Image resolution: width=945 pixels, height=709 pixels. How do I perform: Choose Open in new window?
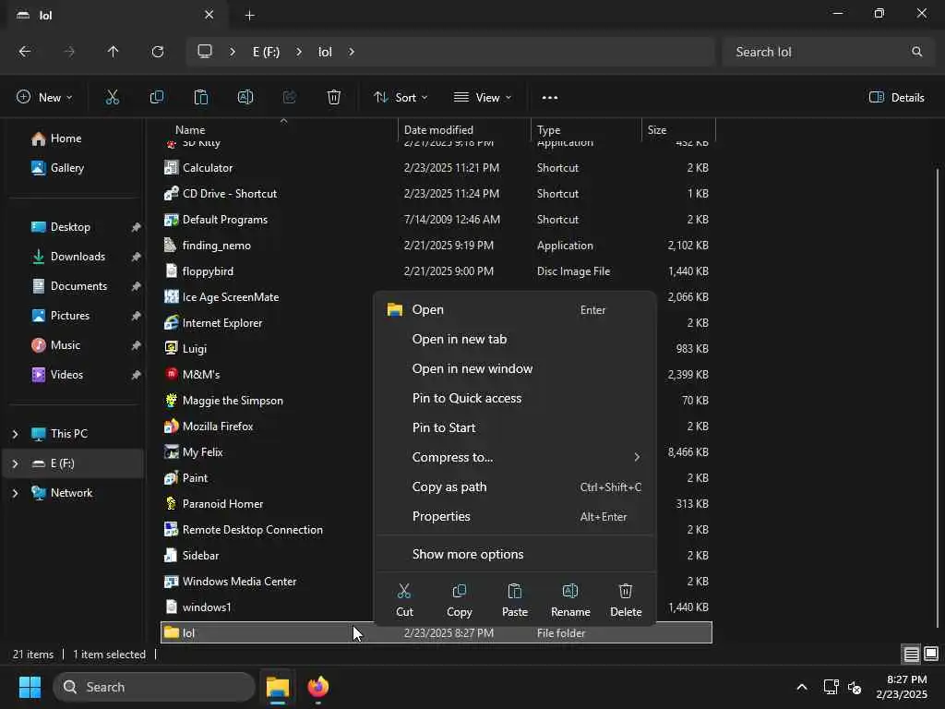pos(515,368)
